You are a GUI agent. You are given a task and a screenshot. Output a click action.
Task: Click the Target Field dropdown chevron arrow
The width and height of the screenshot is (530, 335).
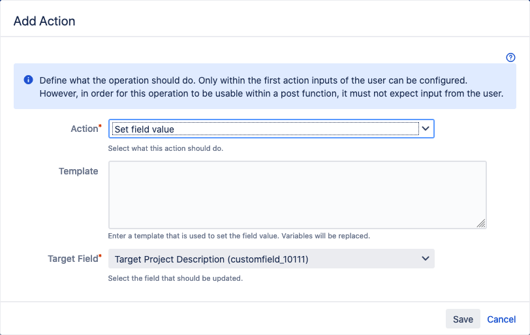coord(426,259)
